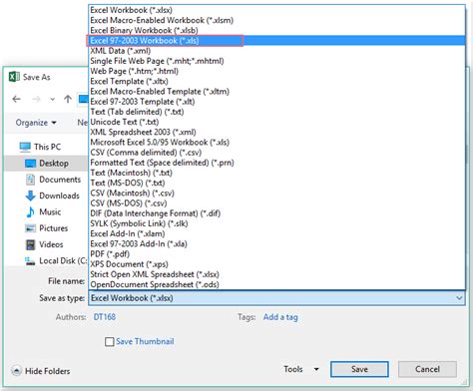Choose Text (Macintosh) (*.txt)
473x391 pixels.
tap(276, 173)
